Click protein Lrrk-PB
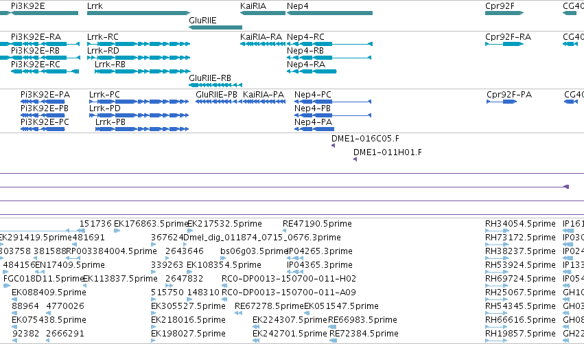This screenshot has height=344, width=584. [142, 129]
